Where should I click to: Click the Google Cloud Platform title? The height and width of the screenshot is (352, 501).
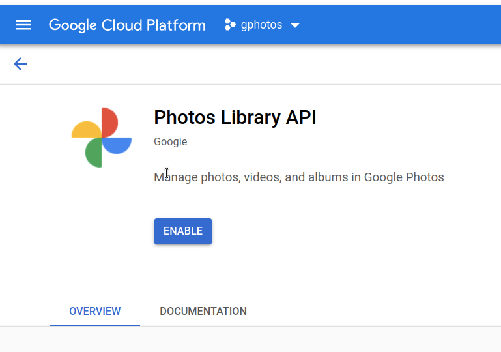pos(127,25)
